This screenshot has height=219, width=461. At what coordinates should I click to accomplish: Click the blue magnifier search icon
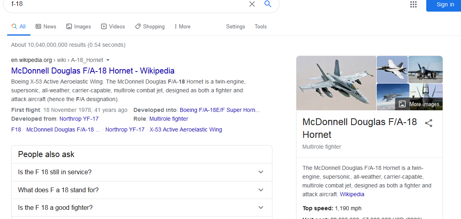pyautogui.click(x=268, y=4)
